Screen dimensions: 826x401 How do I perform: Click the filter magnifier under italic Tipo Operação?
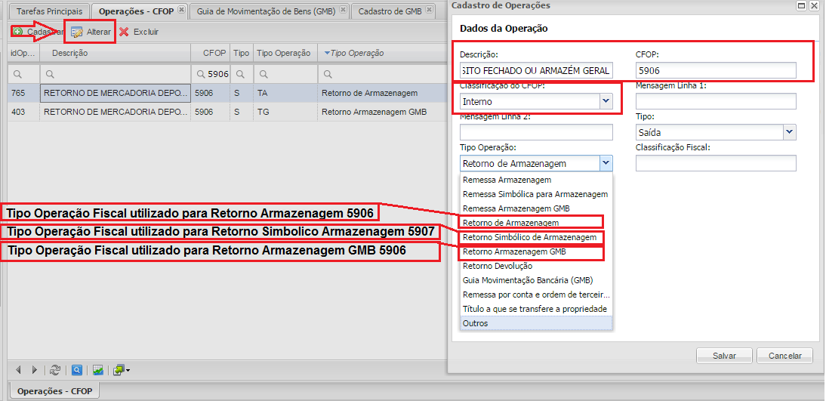pyautogui.click(x=328, y=74)
